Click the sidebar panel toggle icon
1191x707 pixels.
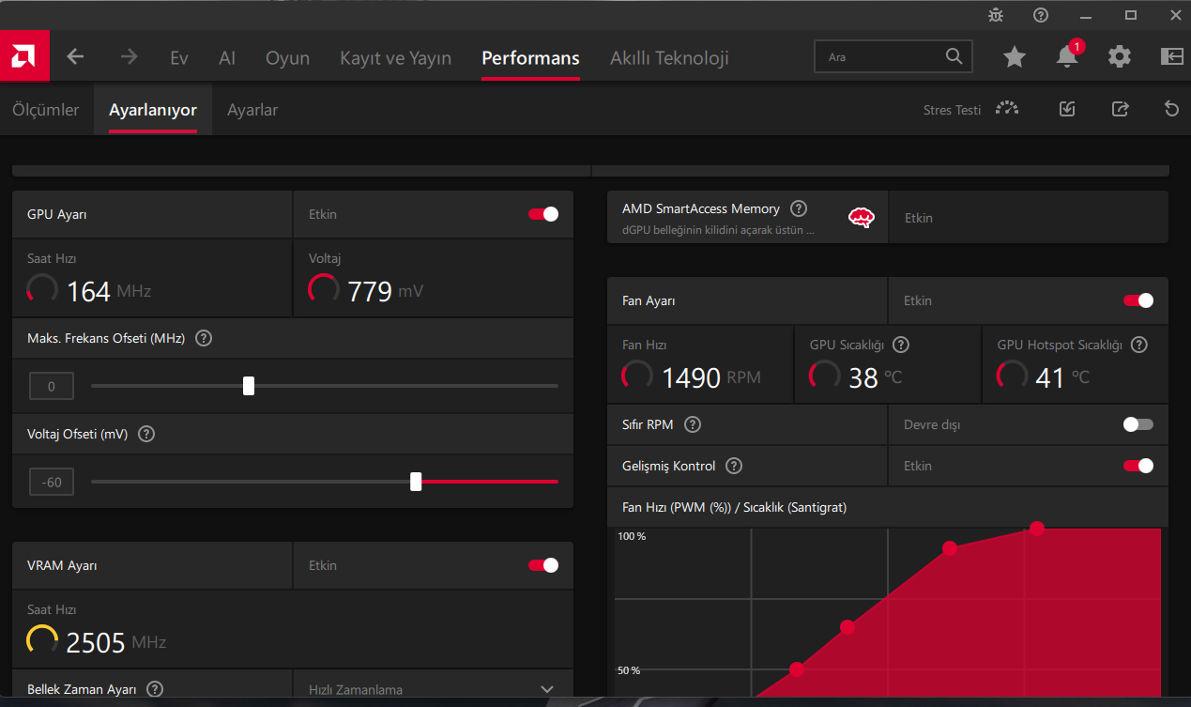pos(1171,56)
